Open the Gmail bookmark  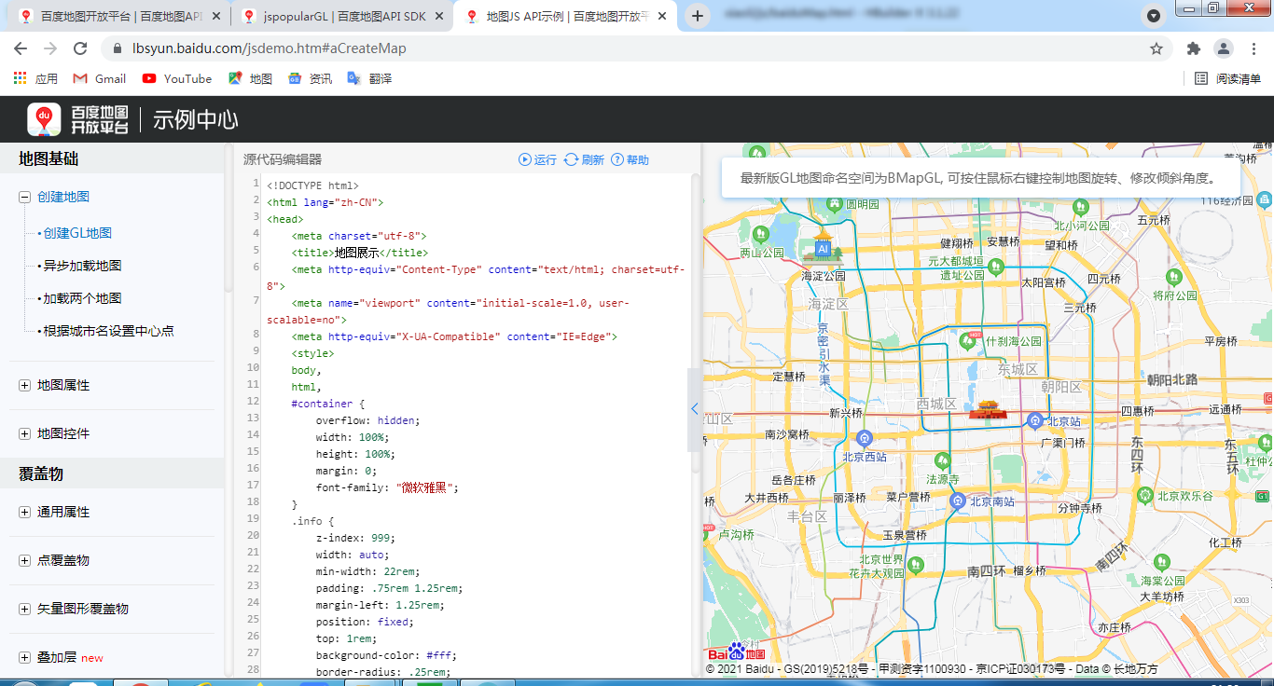(100, 79)
